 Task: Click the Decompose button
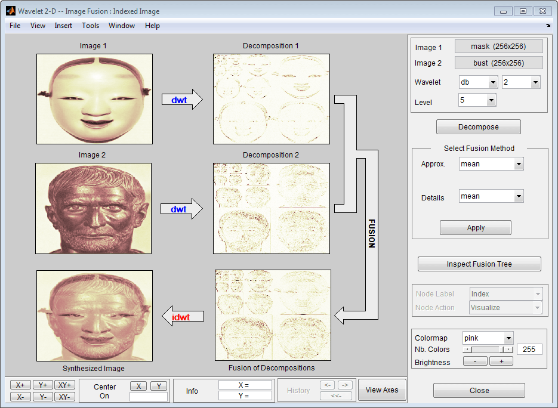point(478,127)
